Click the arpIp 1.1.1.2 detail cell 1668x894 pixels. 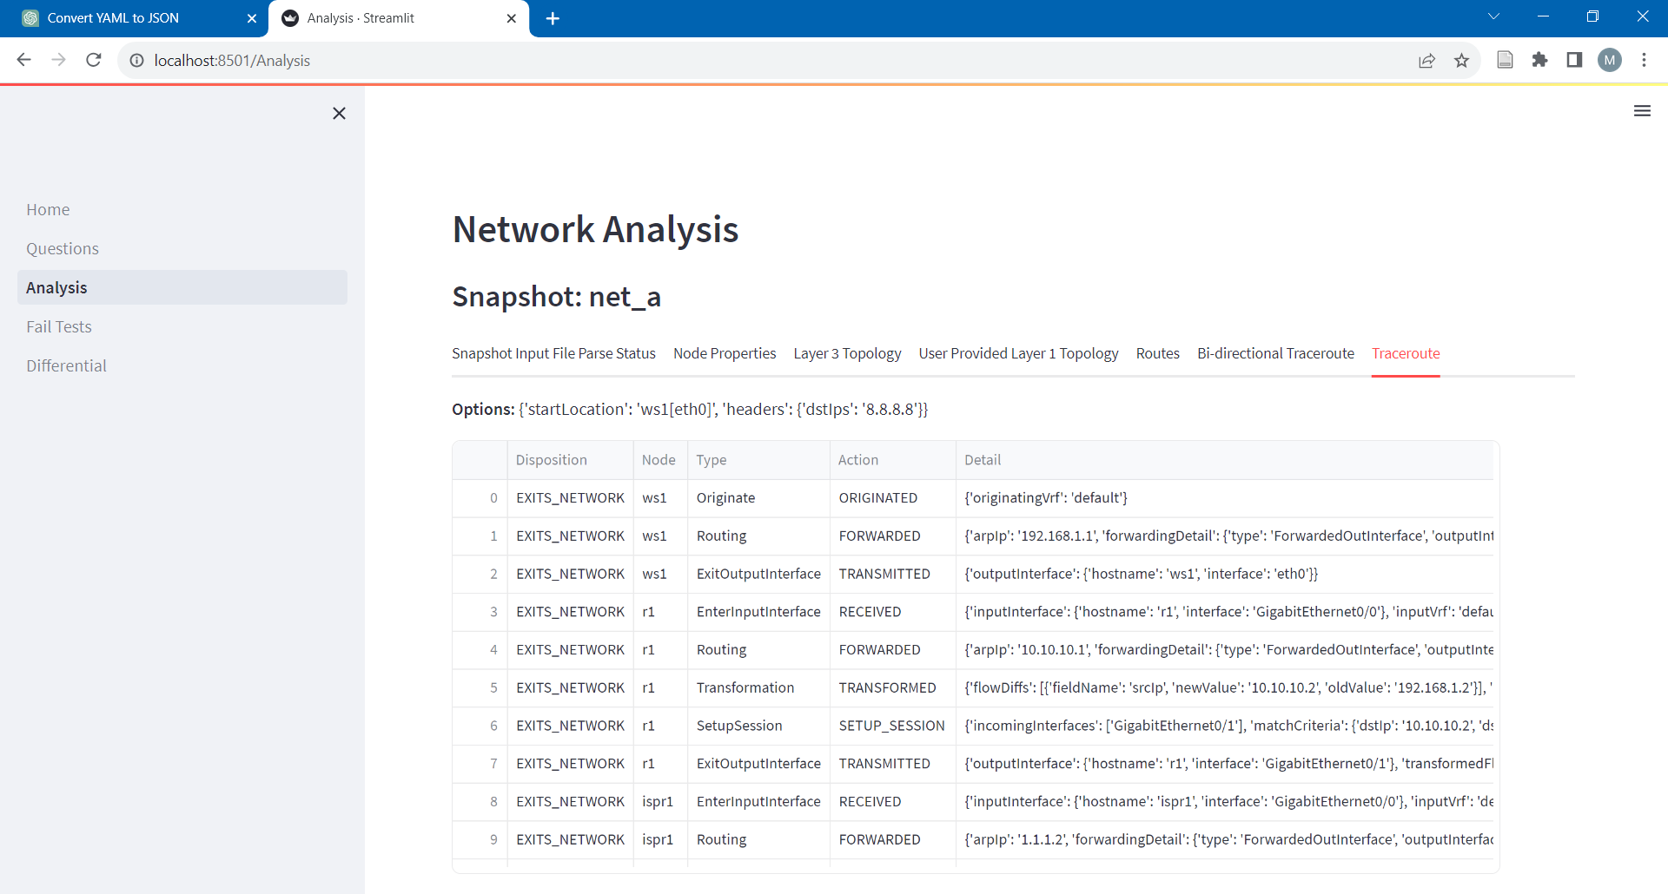point(1224,839)
